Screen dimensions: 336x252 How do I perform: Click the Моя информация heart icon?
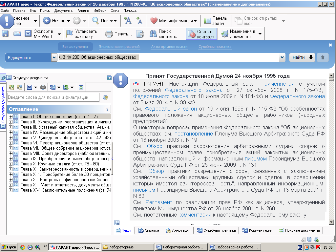(154, 21)
